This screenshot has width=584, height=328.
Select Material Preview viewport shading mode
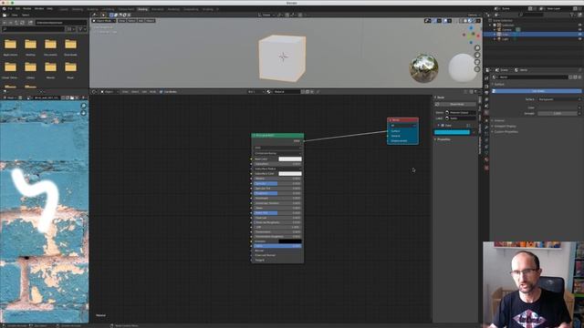470,21
